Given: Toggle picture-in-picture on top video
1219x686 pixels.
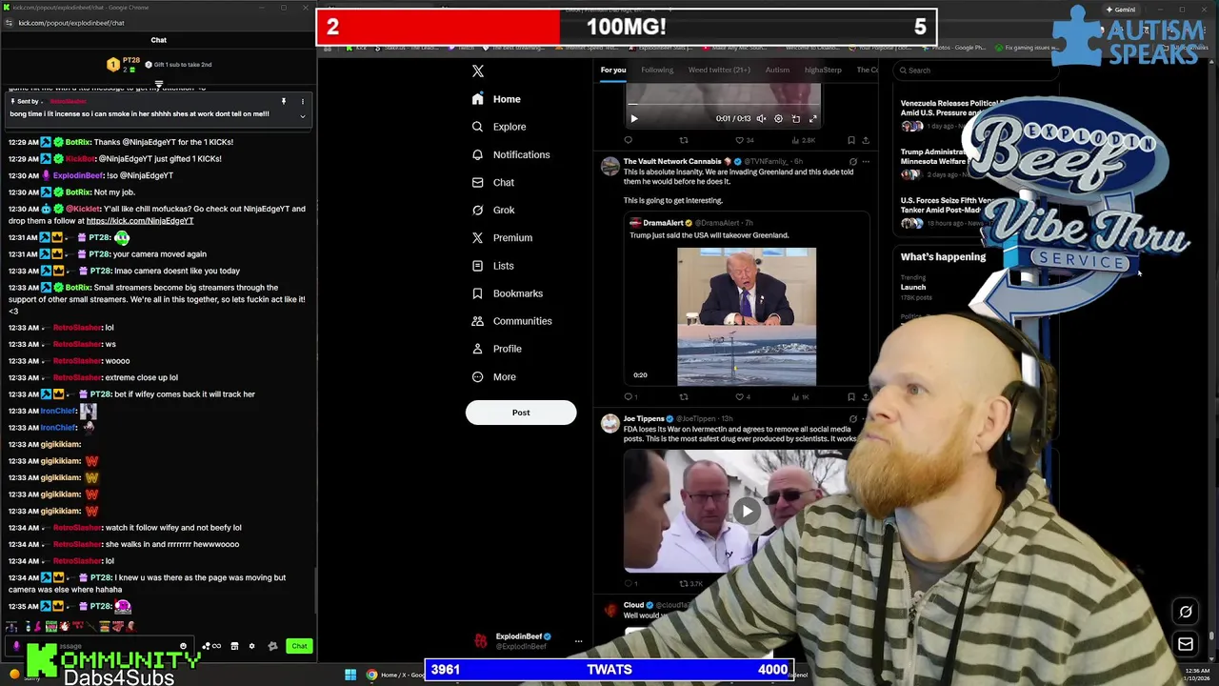Looking at the screenshot, I should 796,119.
